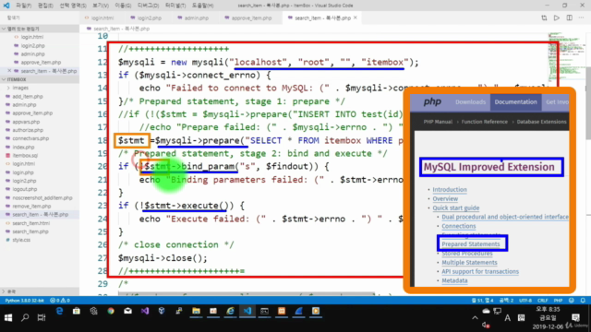Open Task View from the taskbar
The image size is (591, 332).
(x=42, y=317)
